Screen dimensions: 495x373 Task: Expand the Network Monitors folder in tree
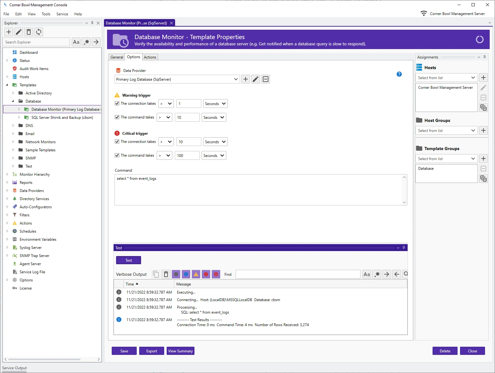click(13, 142)
